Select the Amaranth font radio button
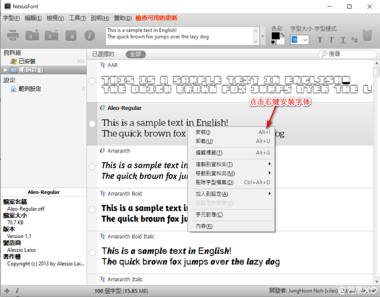The width and height of the screenshot is (380, 297). click(92, 167)
